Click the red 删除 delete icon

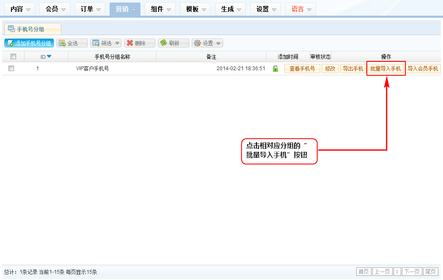[130, 43]
